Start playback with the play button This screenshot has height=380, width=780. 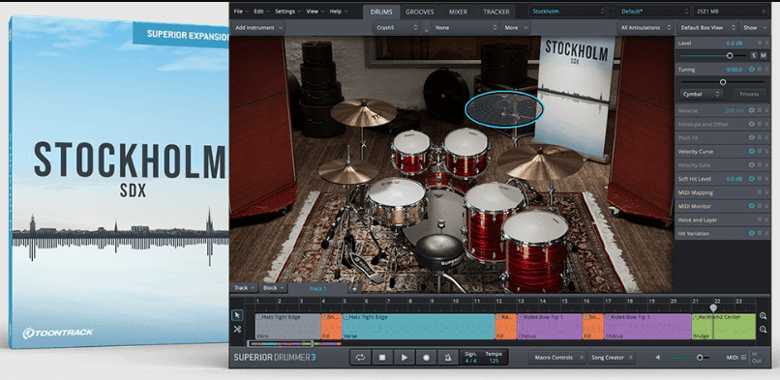pyautogui.click(x=404, y=357)
